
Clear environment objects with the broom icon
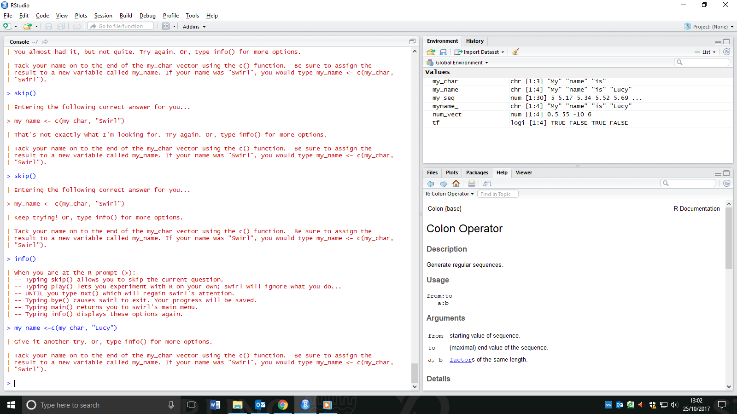coord(516,52)
